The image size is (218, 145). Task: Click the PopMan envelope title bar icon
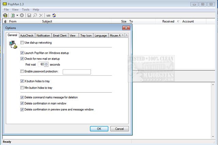pyautogui.click(x=5, y=4)
